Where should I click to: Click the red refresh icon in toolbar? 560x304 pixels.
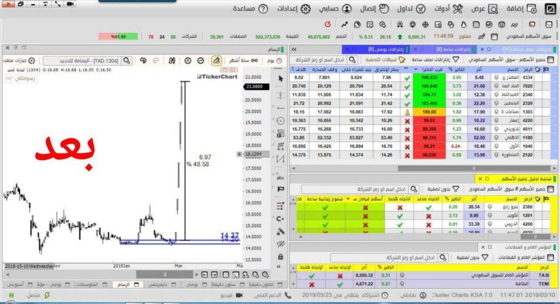pos(328,24)
